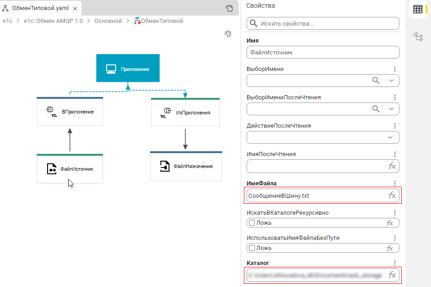Edit the Имя field ФайлИсточник
Viewport: 431px width, 287px height.
click(323, 52)
